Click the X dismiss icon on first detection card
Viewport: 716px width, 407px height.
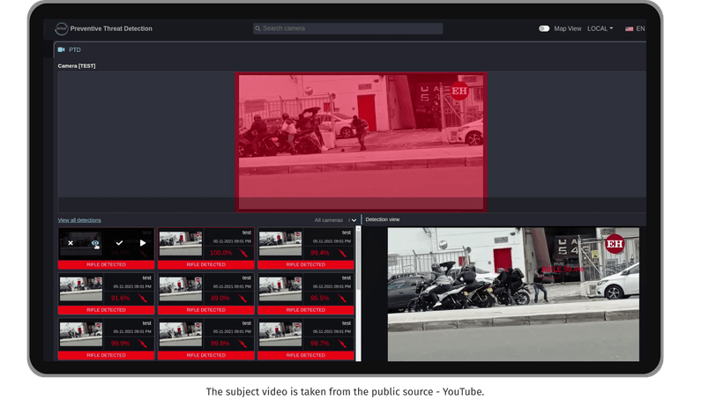[71, 243]
